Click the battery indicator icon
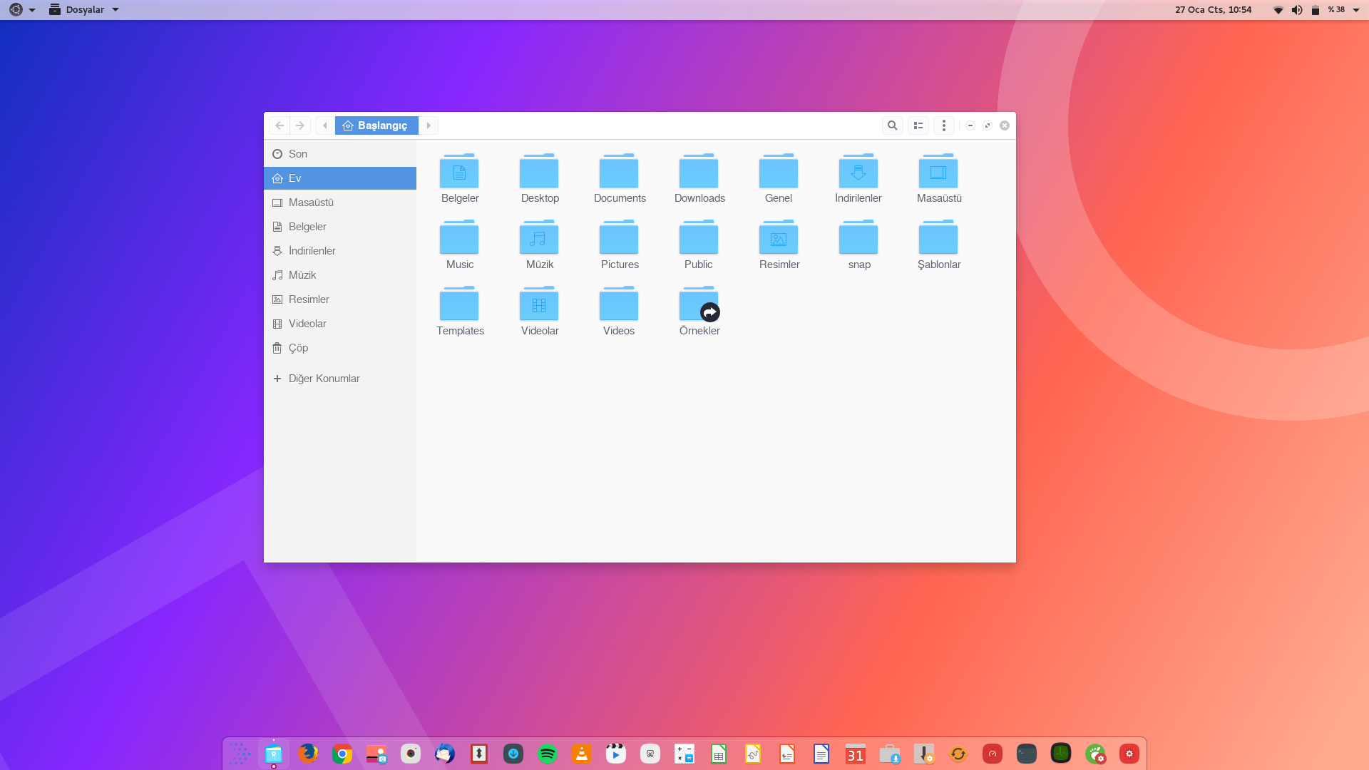The height and width of the screenshot is (770, 1369). pos(1316,10)
